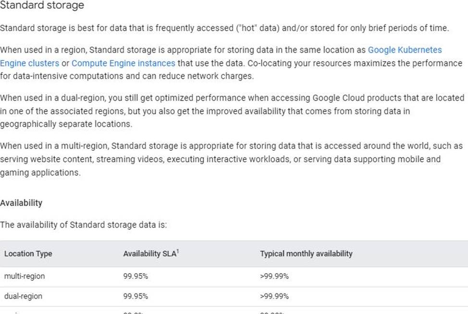468x314 pixels.
Task: Click the paragraph starting "When used in a multi-region"
Action: click(x=231, y=159)
